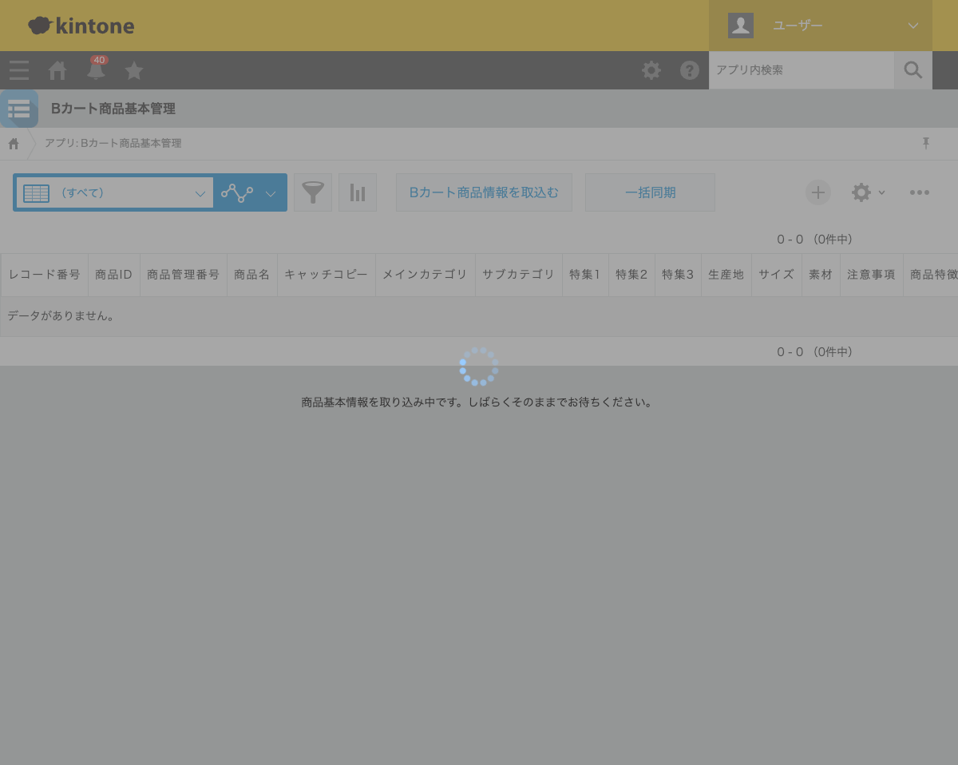Pin the announcement bar with the pin icon
Viewport: 958px width, 765px height.
[x=926, y=142]
